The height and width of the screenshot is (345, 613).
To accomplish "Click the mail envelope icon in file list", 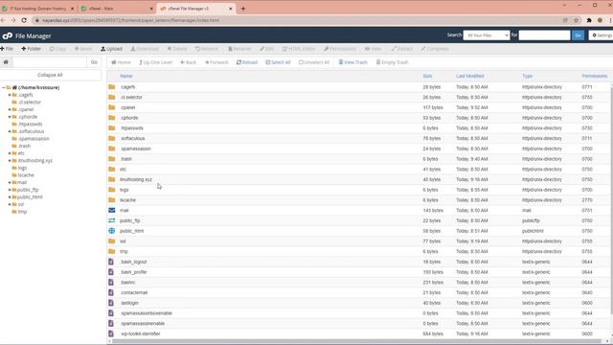I will coord(112,210).
